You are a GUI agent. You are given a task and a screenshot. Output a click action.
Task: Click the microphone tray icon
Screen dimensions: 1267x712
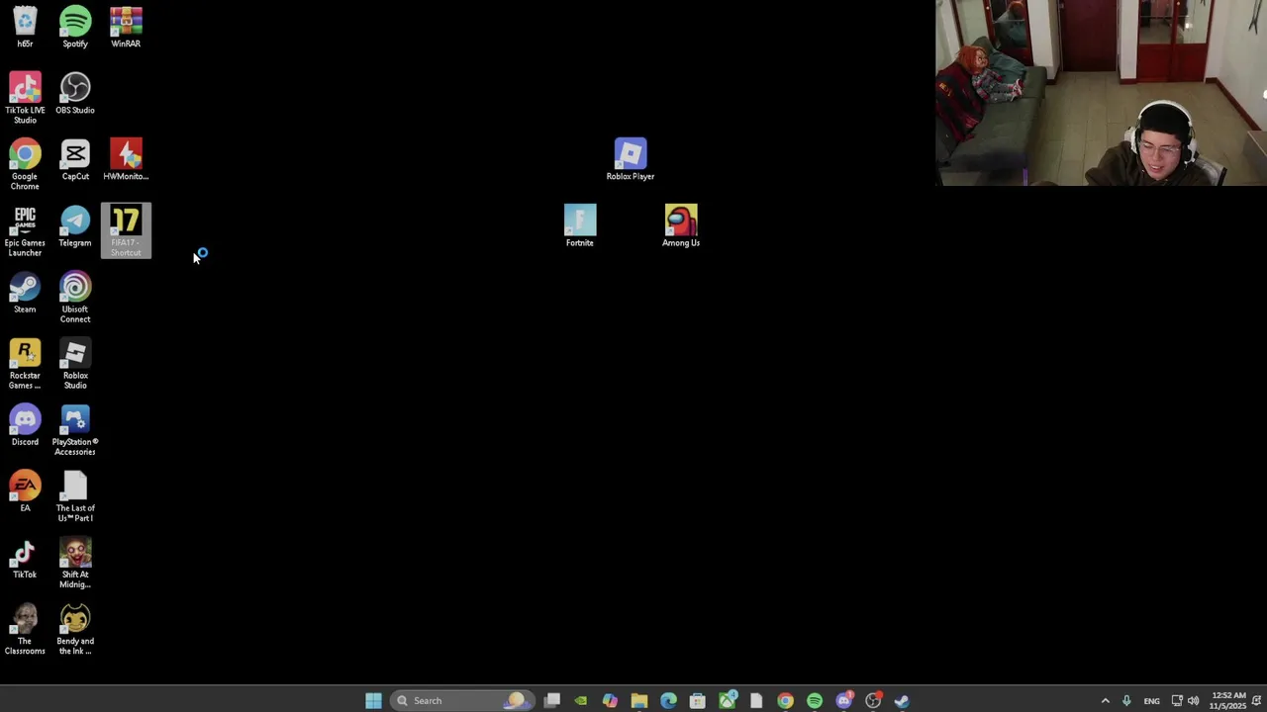pyautogui.click(x=1126, y=700)
